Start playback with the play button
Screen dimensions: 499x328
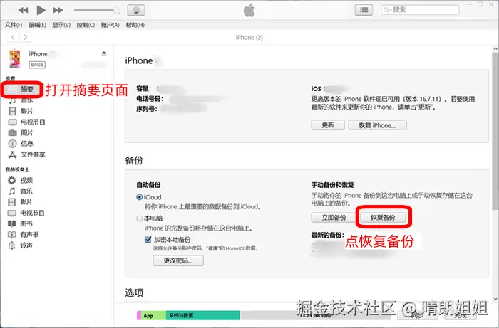[41, 10]
